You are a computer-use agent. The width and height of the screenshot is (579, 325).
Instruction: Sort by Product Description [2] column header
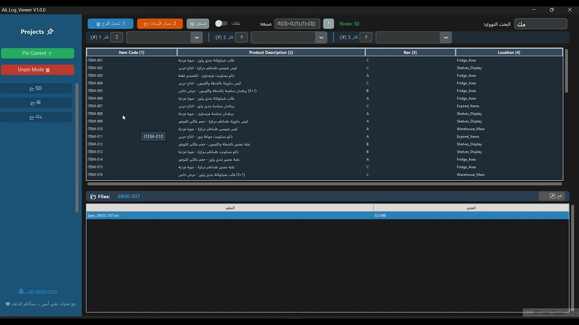pyautogui.click(x=271, y=52)
